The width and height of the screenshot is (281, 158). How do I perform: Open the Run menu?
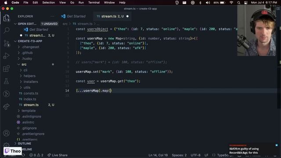coord(81,3)
